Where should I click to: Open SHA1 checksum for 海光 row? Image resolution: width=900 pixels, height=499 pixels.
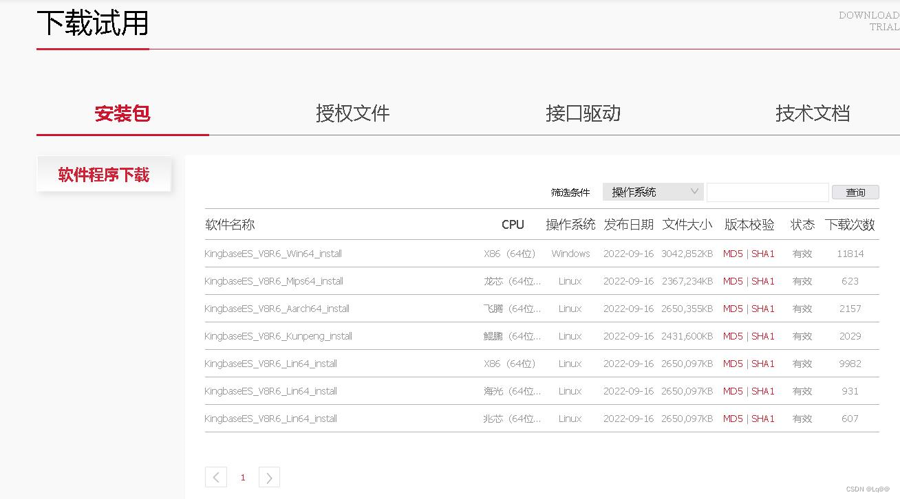pos(763,391)
